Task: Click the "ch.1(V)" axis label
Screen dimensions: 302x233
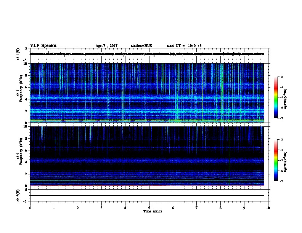Action: pos(18,54)
